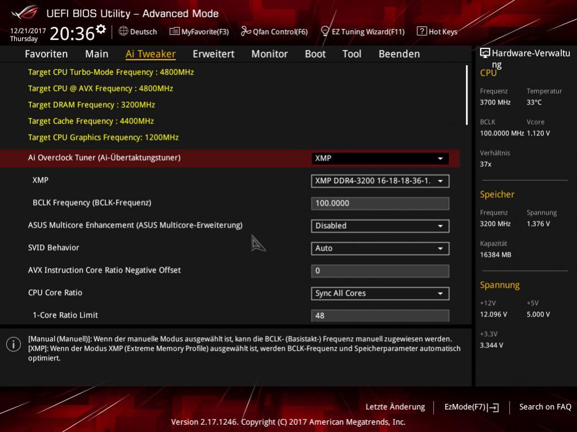Select the CPU Core Ratio label
The width and height of the screenshot is (577, 432).
coord(55,293)
